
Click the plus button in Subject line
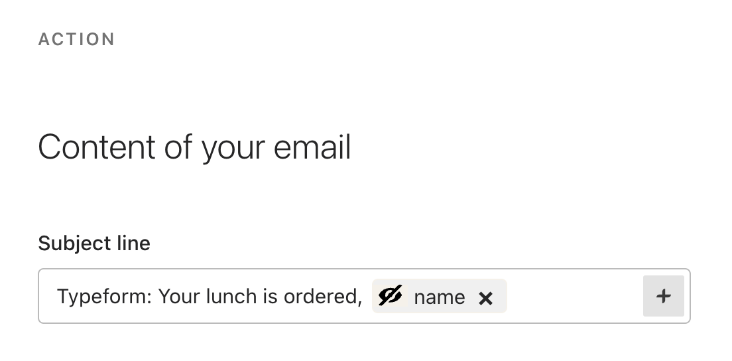click(x=663, y=295)
